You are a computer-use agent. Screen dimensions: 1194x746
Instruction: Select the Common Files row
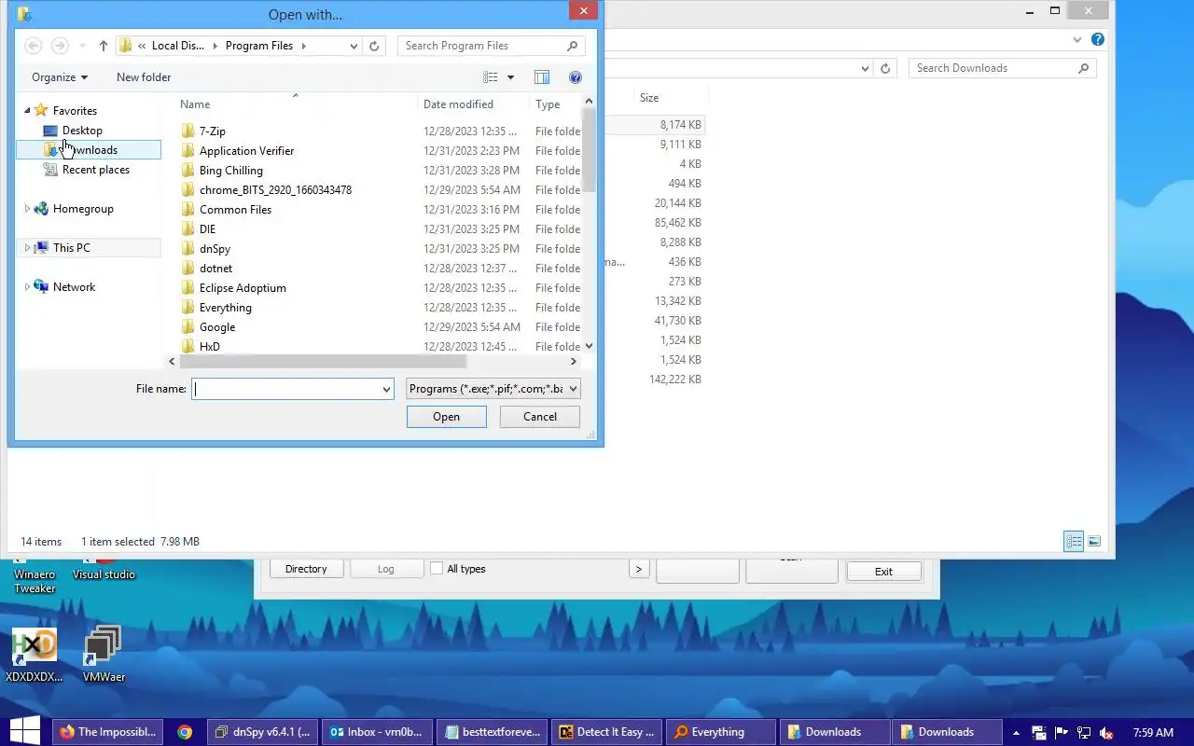point(235,210)
